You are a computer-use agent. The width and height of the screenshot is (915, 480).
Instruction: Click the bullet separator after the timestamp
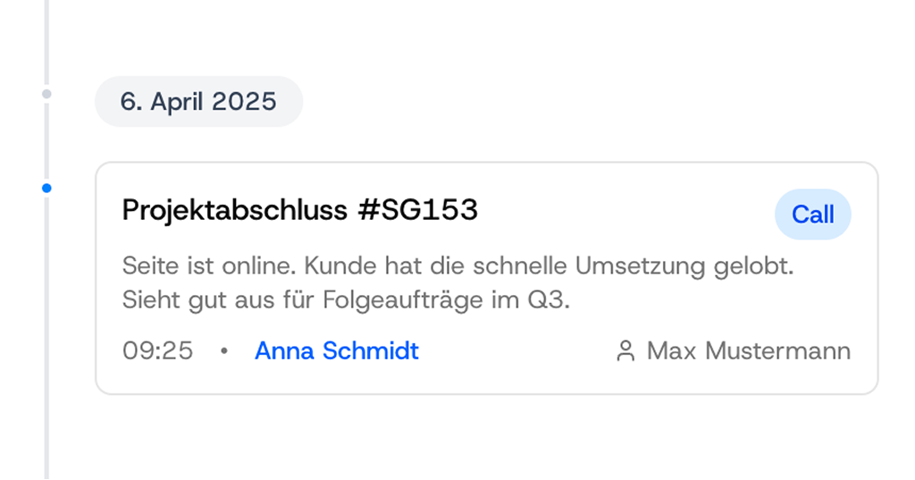[224, 352]
